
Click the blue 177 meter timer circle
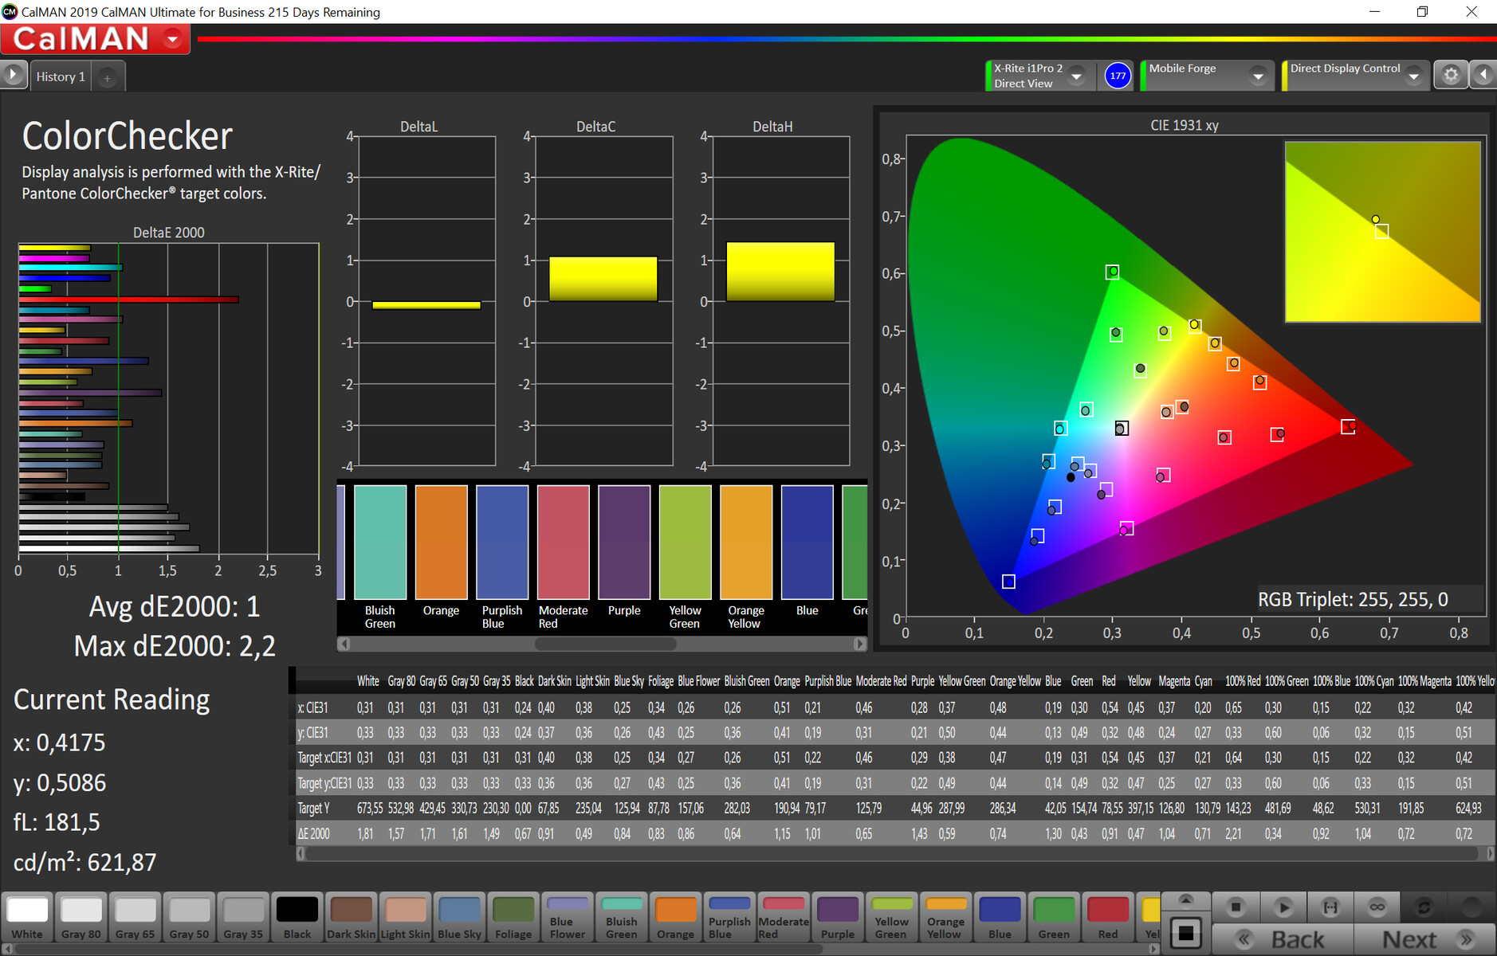pos(1118,76)
